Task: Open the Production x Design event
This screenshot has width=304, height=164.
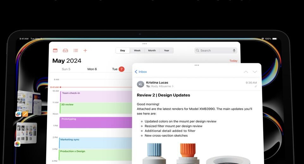Action: 96,155
